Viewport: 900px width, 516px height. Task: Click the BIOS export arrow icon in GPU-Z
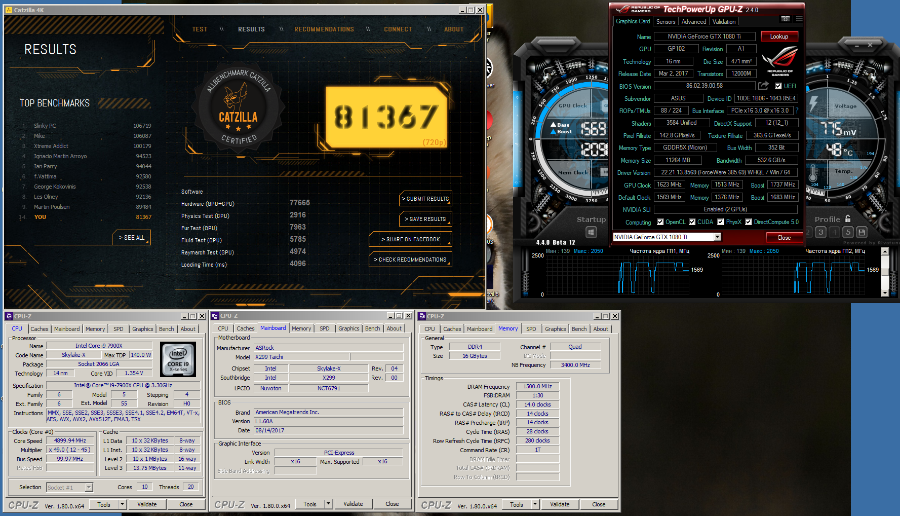click(x=763, y=86)
